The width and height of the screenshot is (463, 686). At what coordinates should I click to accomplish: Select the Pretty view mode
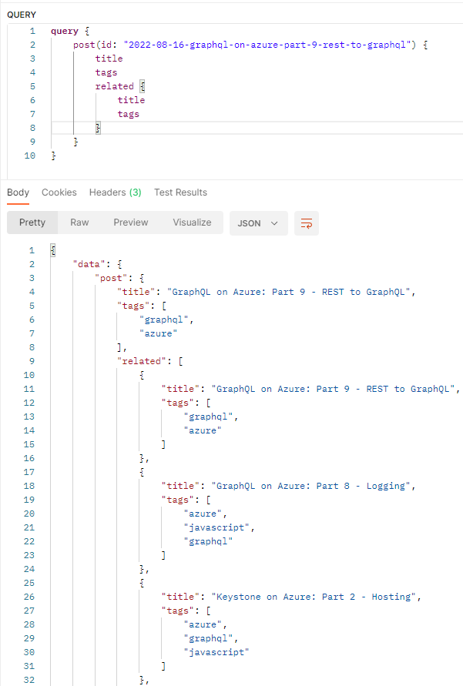32,223
